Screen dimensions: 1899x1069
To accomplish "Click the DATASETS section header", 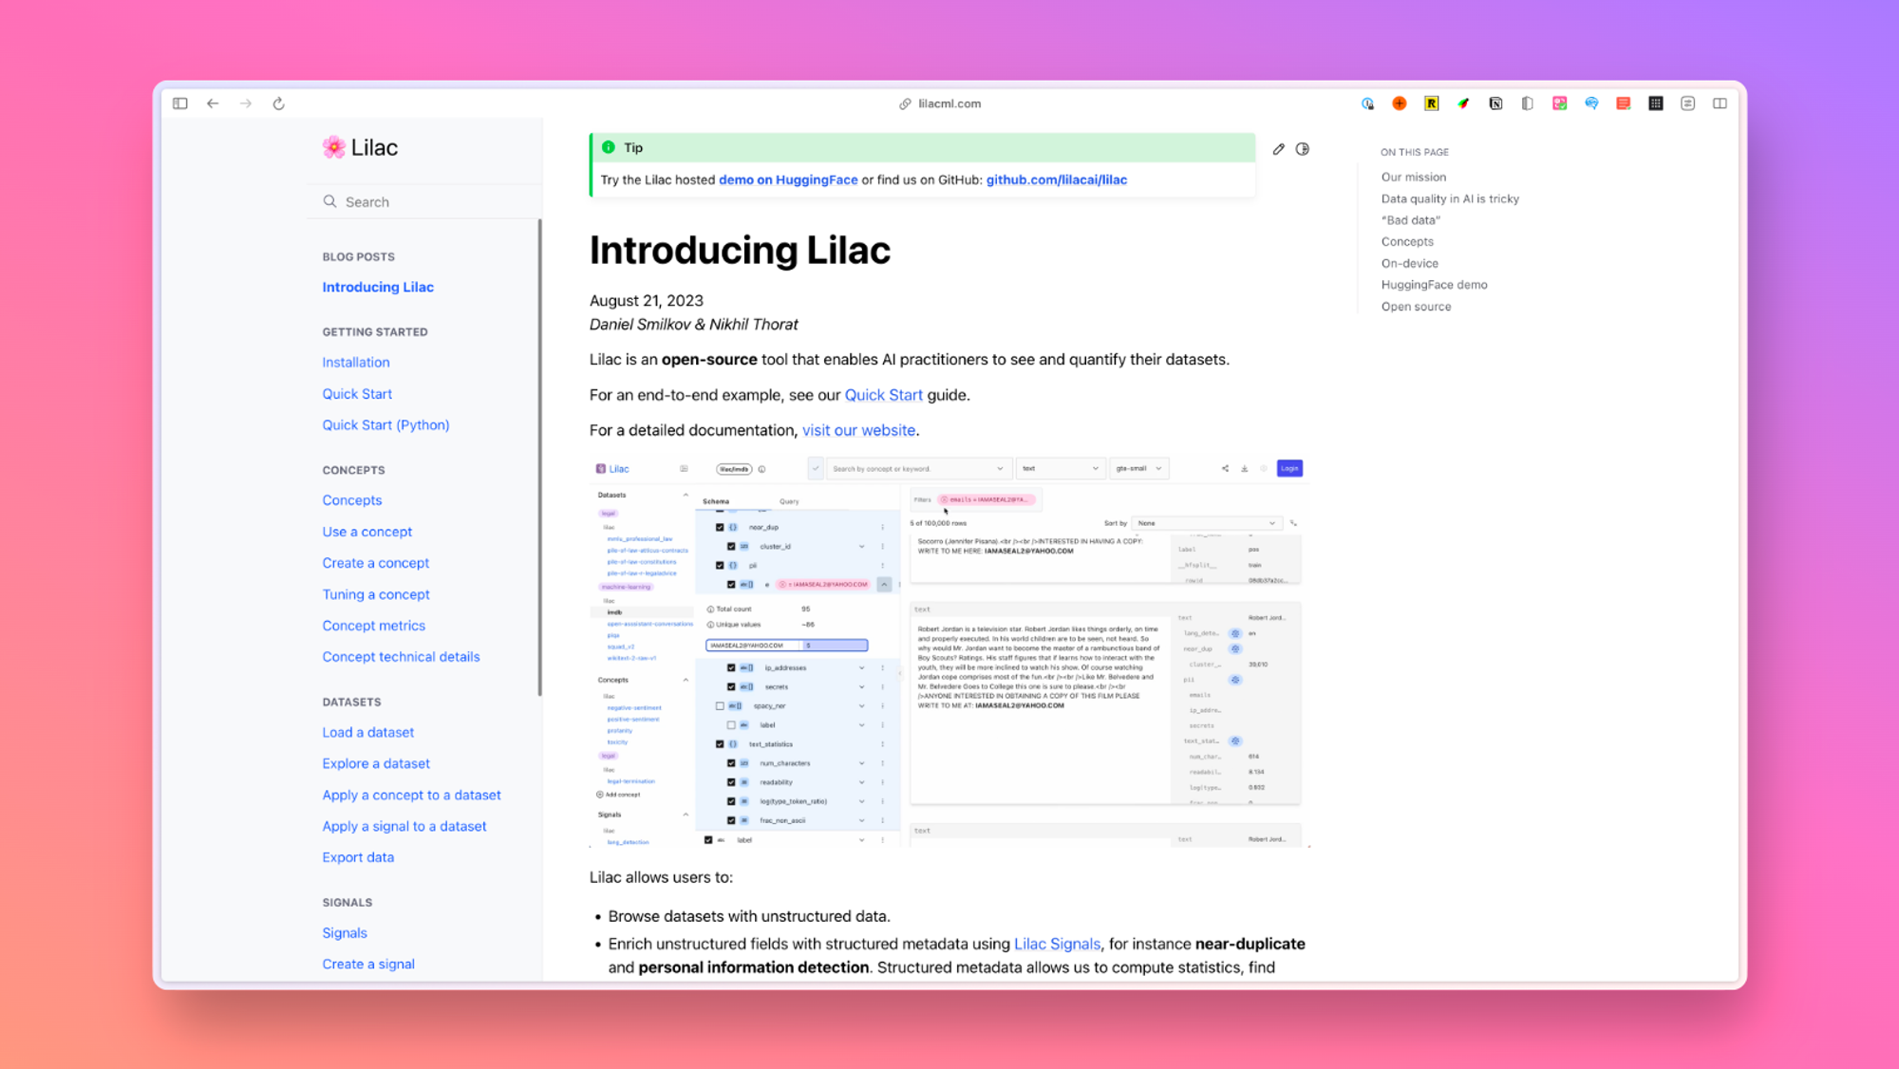I will 351,703.
